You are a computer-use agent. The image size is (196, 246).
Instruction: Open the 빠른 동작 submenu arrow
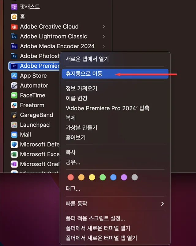click(x=163, y=204)
